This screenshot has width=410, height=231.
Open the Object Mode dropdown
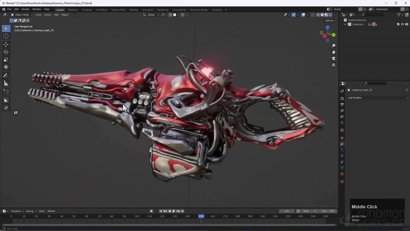(22, 15)
